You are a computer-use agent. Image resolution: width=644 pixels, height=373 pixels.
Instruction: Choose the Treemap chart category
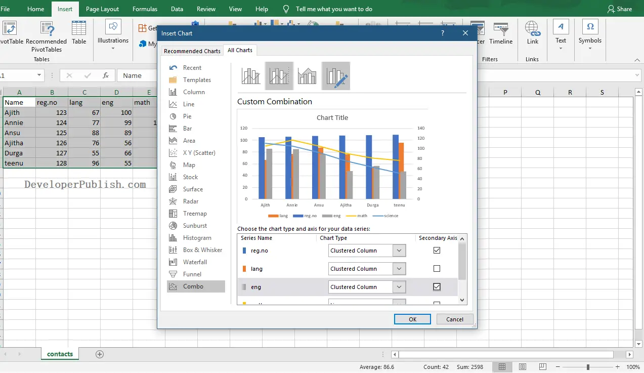point(196,214)
